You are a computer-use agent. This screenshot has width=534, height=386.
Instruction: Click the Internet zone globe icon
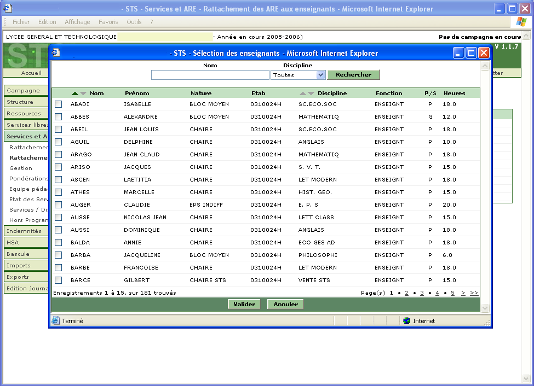(x=406, y=321)
